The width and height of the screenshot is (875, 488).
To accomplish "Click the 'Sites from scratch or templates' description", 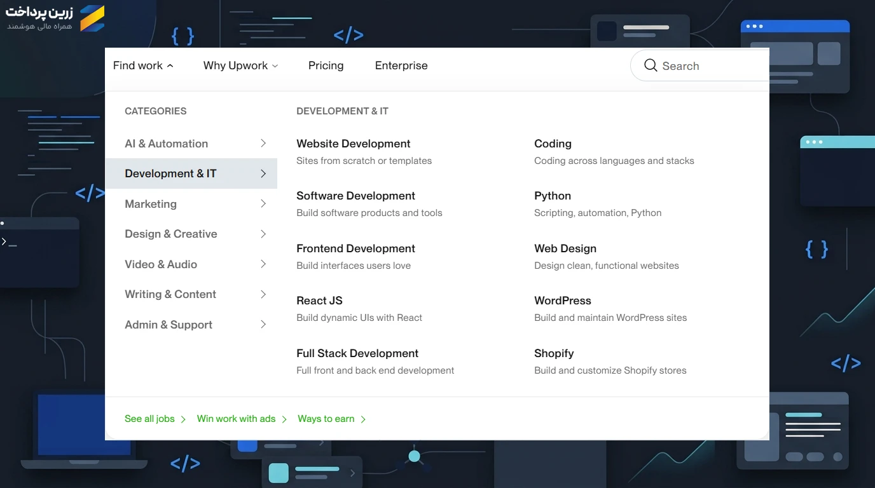I will (x=364, y=161).
